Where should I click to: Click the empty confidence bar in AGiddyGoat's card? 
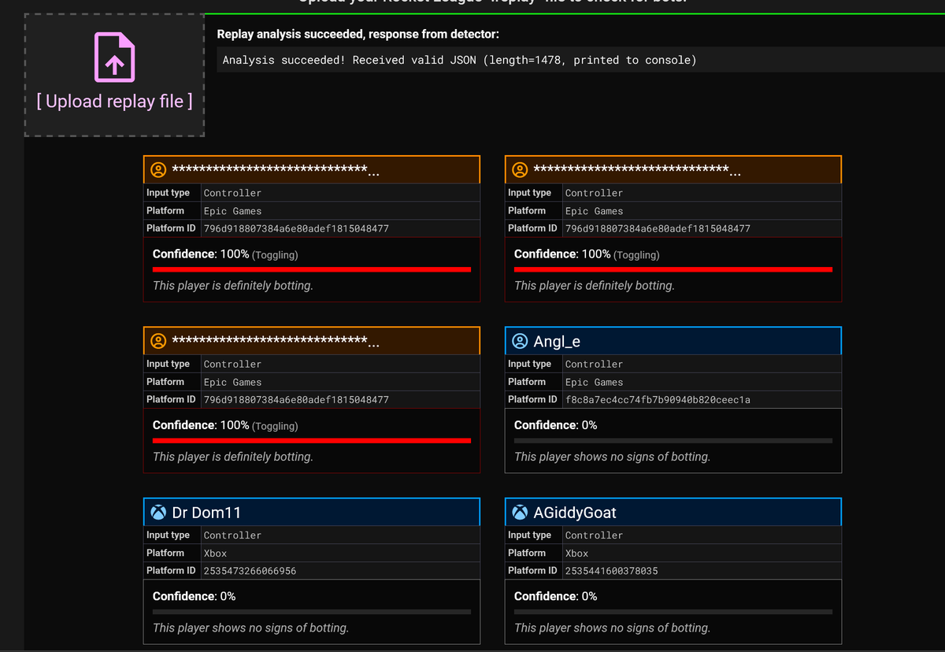coord(673,612)
